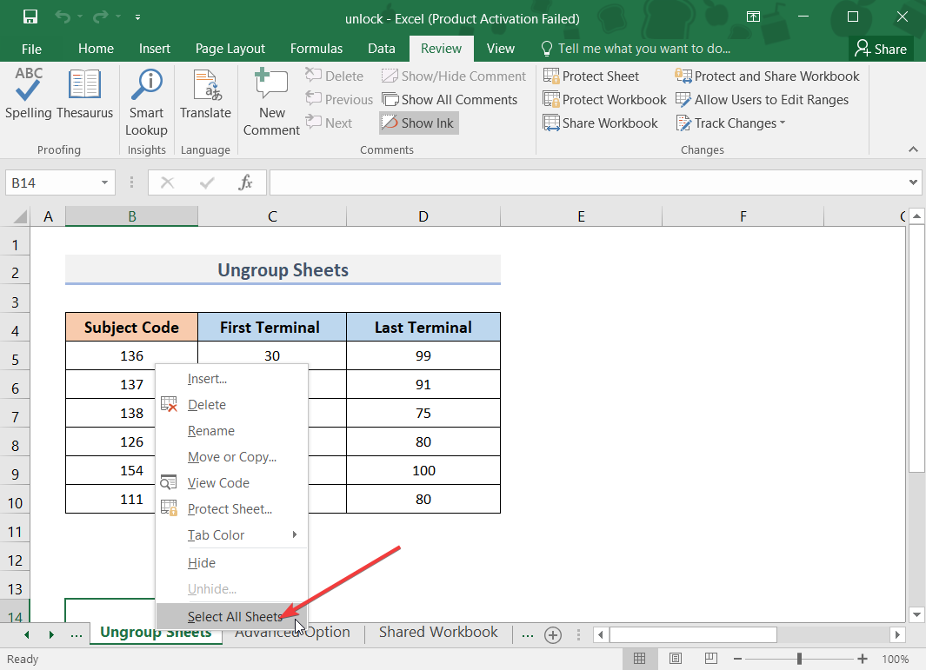Switch to Page Layout view in status bar
926x670 pixels.
675,659
